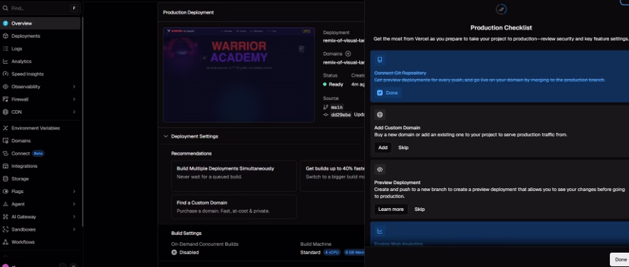Screen dimensions: 629x267
Task: Click the Firewall icon
Action: tap(5, 99)
